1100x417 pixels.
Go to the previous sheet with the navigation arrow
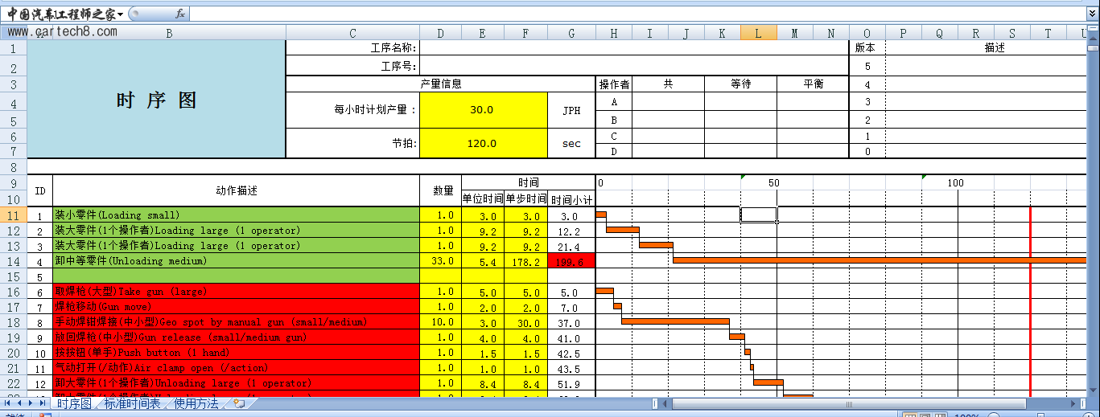(20, 403)
